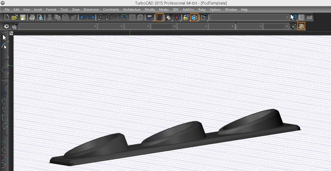Select the Rectangle tool

(x=5, y=118)
